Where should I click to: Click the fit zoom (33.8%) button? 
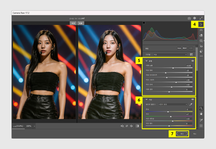(18, 126)
